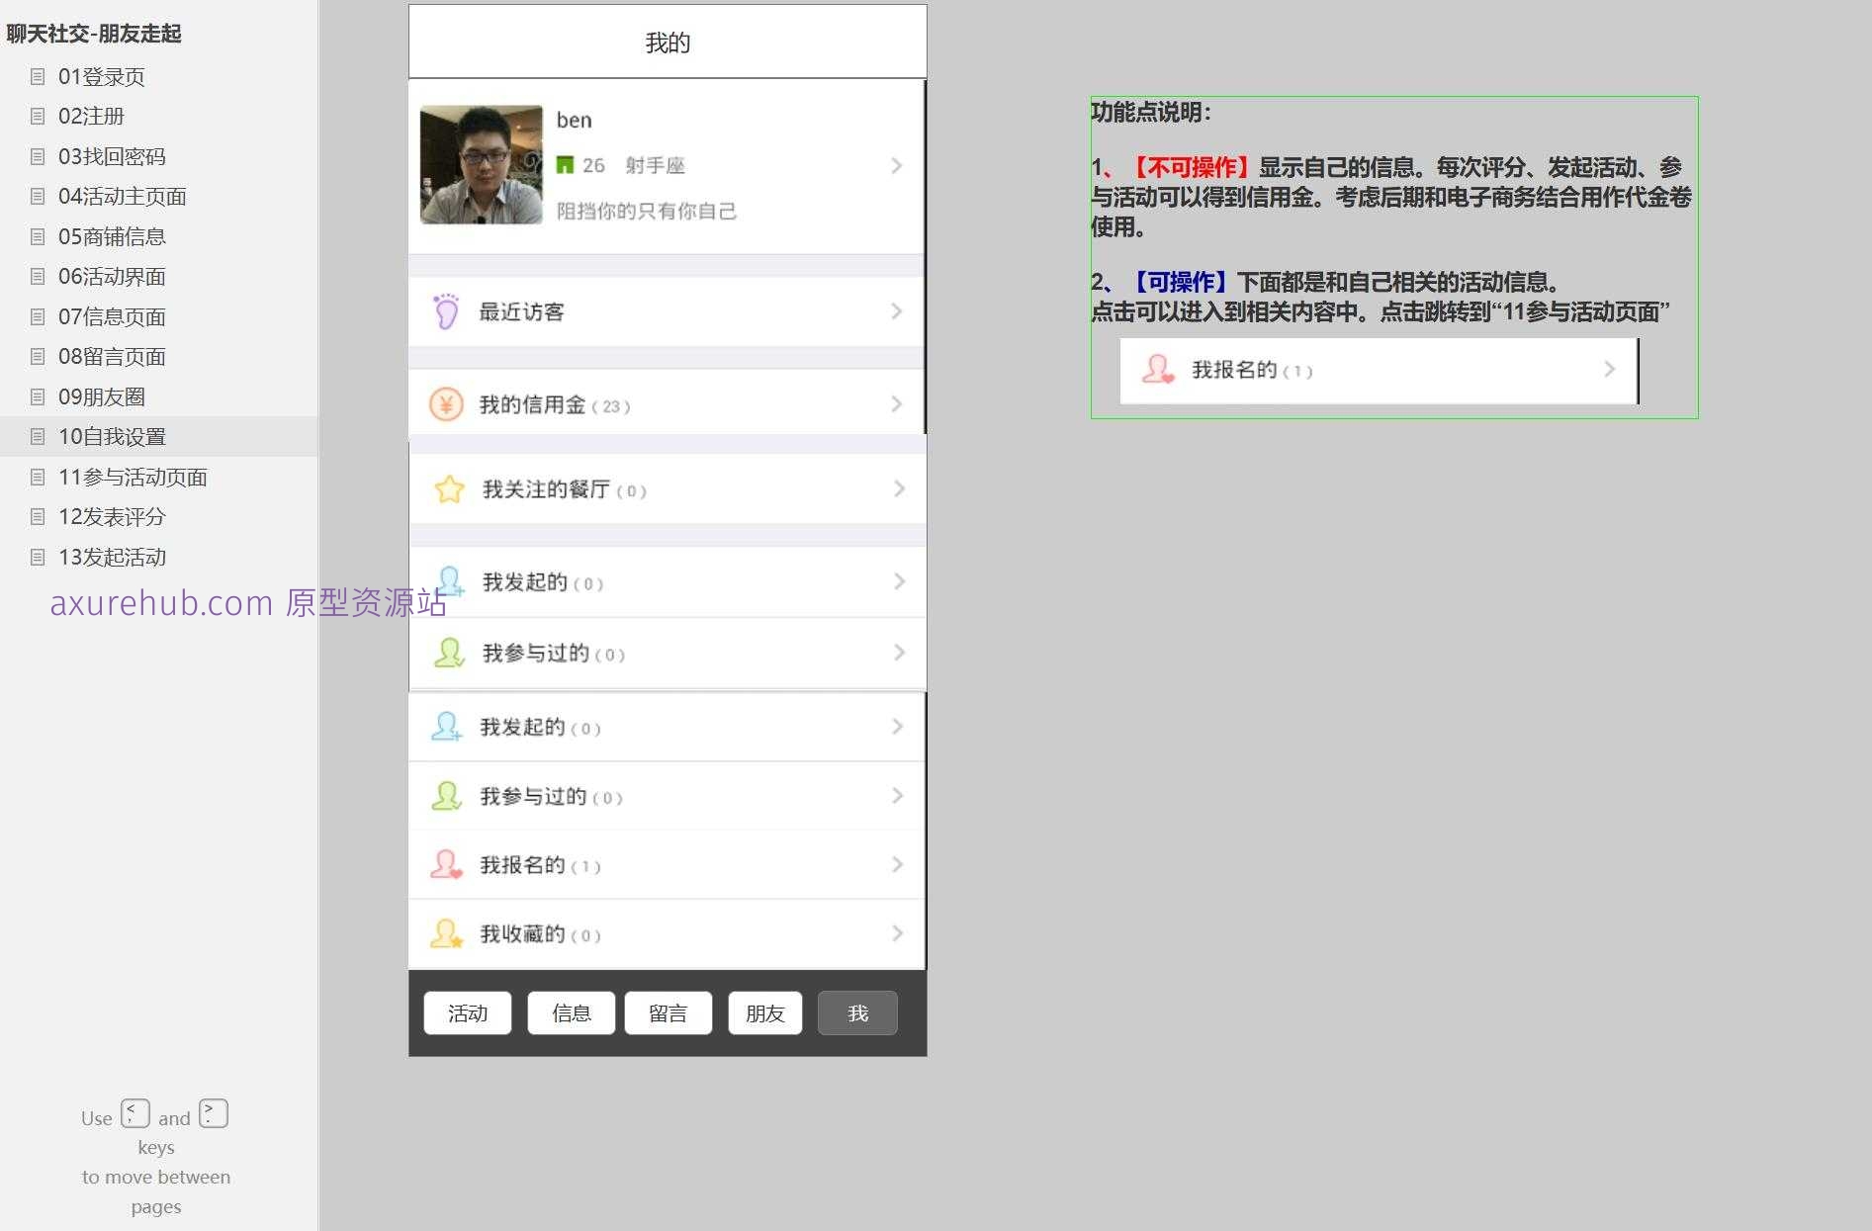Open 最近访客 using its right chevron
This screenshot has width=1872, height=1231.
898,310
